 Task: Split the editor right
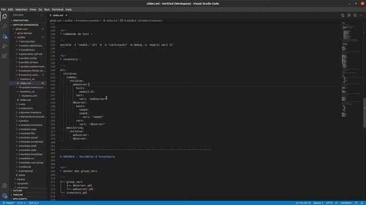(355, 15)
